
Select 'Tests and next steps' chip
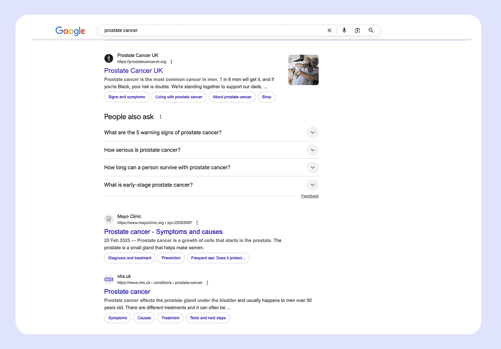tap(208, 318)
